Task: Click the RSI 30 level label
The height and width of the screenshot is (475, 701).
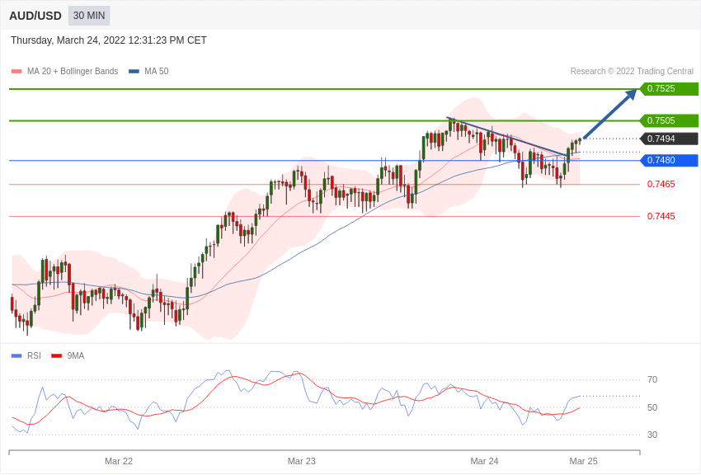Action: pos(652,435)
